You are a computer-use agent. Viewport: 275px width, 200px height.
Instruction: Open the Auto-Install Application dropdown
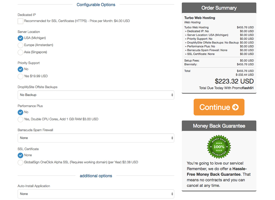point(96,194)
